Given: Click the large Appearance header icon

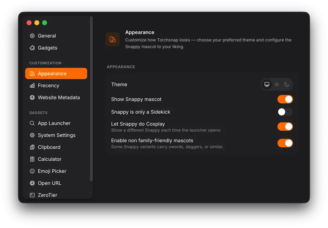Looking at the screenshot, I should pyautogui.click(x=112, y=39).
